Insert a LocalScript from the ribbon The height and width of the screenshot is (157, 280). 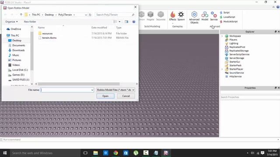(x=227, y=17)
